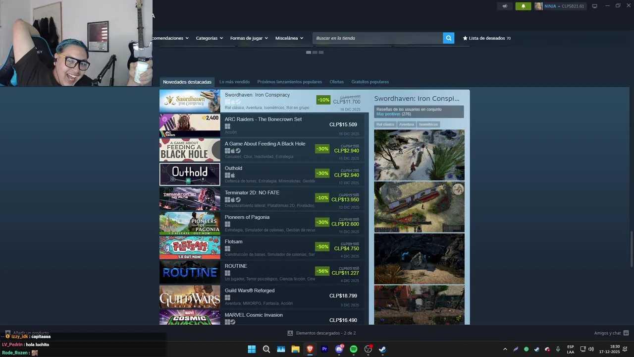Show hidden system tray icons
The width and height of the screenshot is (634, 357).
tap(505, 349)
